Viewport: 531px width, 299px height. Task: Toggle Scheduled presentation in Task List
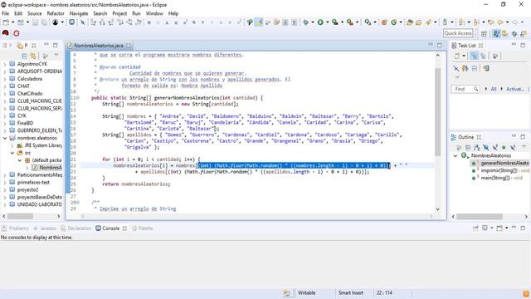coord(483,56)
